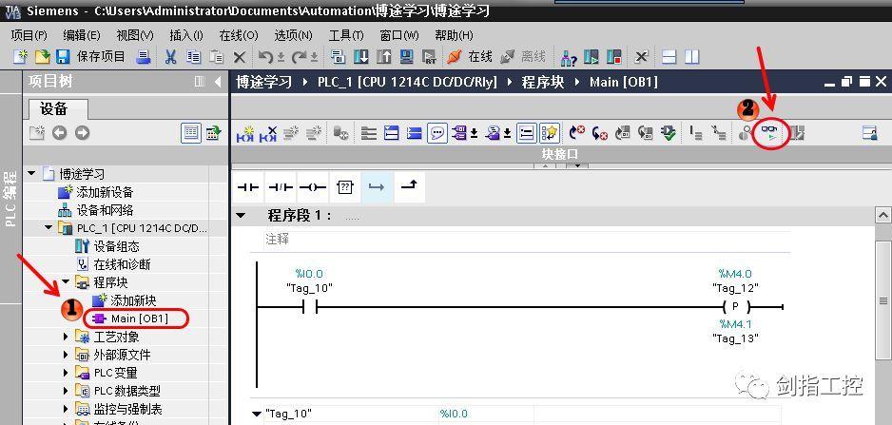
Task: Go online with the 在线 button
Action: [x=470, y=56]
